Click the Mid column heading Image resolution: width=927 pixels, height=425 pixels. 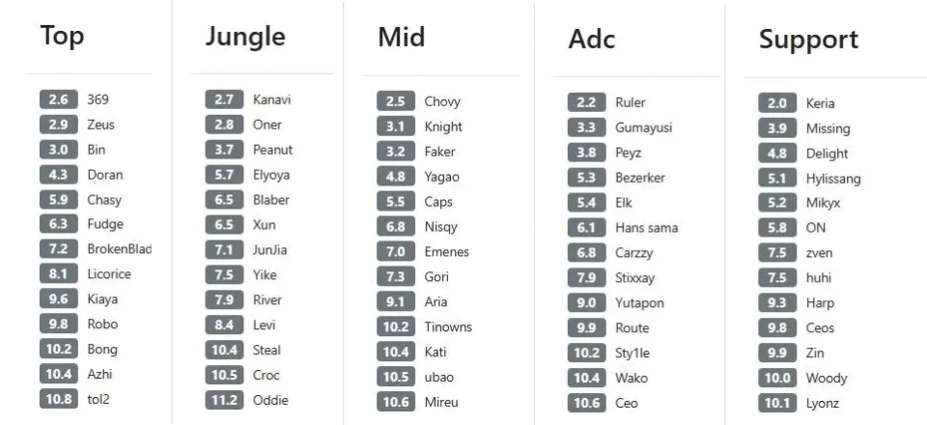401,37
